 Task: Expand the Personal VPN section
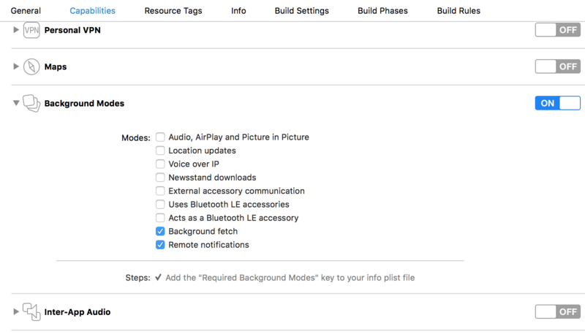click(16, 30)
